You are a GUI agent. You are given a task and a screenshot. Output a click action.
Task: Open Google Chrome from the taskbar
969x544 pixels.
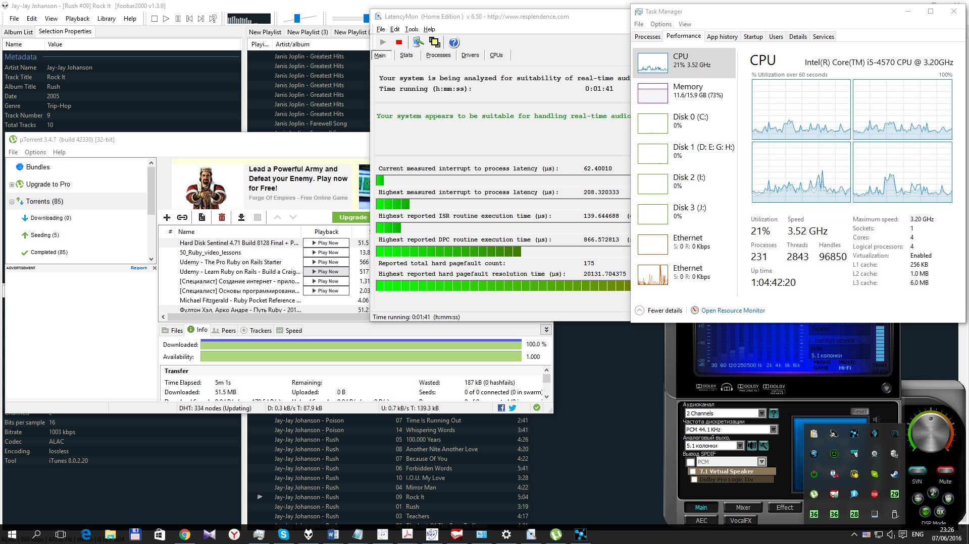pyautogui.click(x=185, y=534)
